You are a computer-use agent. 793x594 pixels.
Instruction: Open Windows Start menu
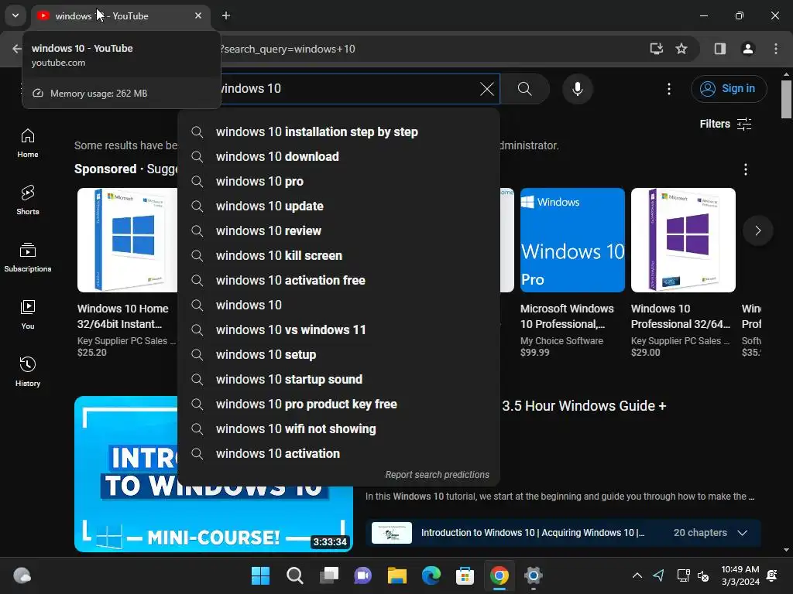click(x=260, y=575)
